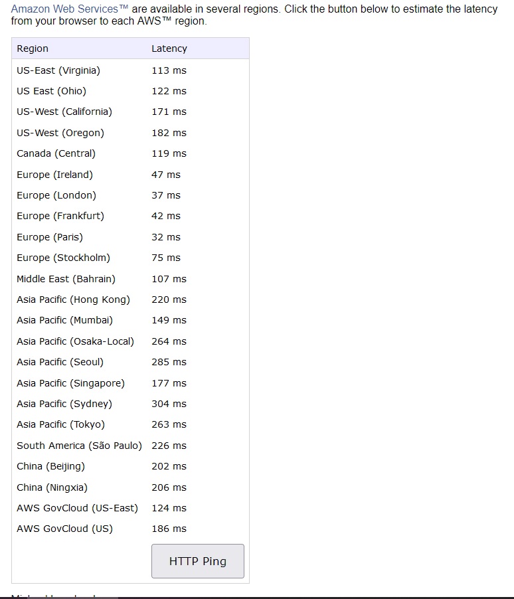Select the Asia Pacific (Hong Kong) row

130,299
